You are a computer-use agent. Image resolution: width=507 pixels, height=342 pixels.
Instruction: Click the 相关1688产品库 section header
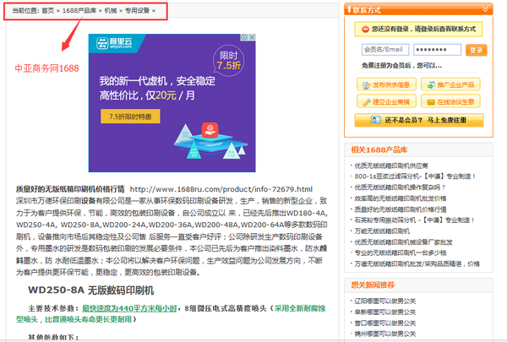pyautogui.click(x=379, y=150)
